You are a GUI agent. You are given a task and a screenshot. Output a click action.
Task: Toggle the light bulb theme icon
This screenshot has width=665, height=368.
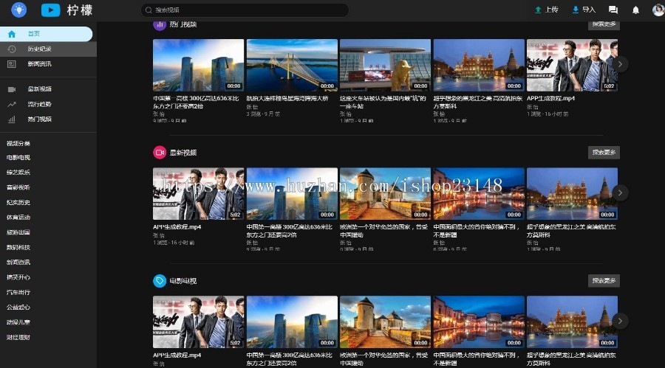[18, 10]
